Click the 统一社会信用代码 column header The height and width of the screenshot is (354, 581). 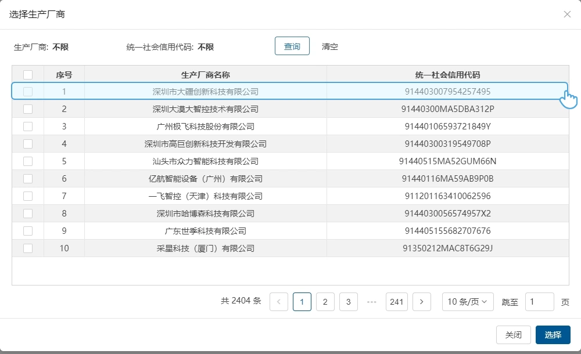pyautogui.click(x=447, y=75)
